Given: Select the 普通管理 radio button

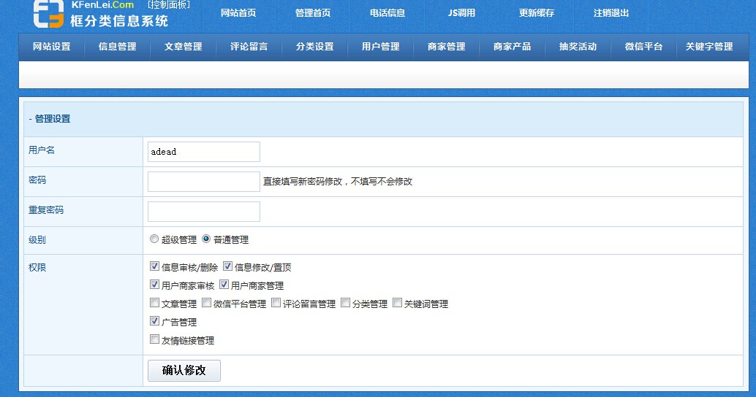Looking at the screenshot, I should (206, 239).
